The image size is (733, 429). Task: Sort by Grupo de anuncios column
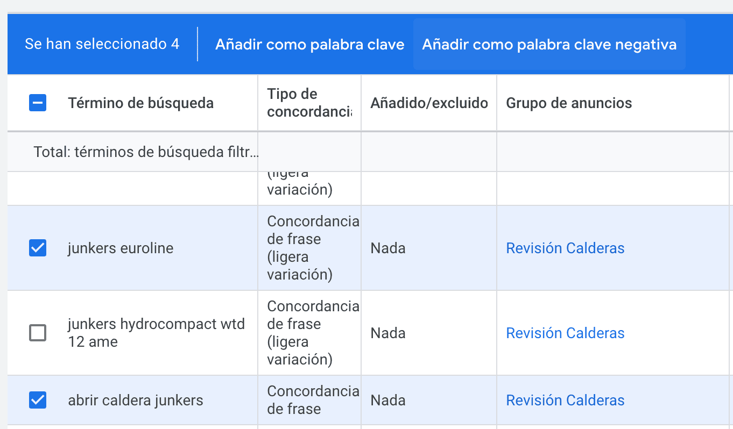point(569,103)
